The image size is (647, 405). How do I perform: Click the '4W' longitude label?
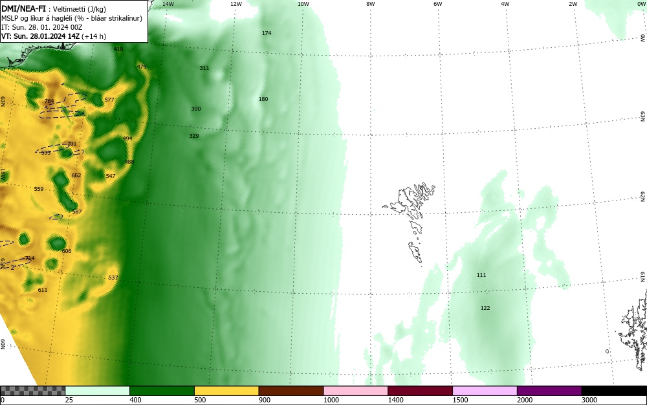pos(505,4)
